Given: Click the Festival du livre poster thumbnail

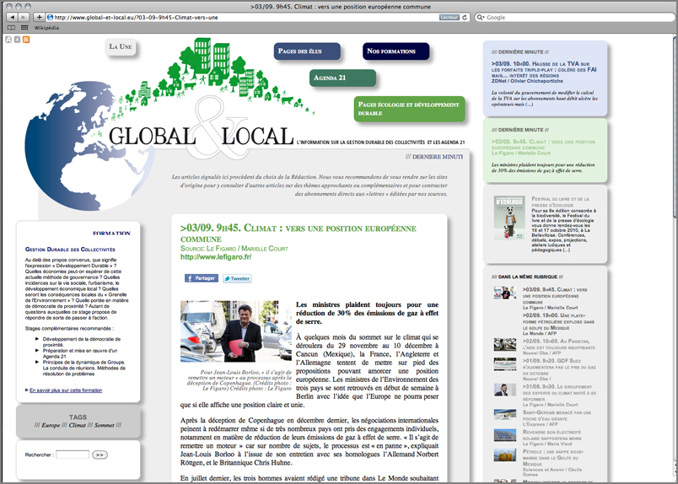Looking at the screenshot, I should [509, 218].
